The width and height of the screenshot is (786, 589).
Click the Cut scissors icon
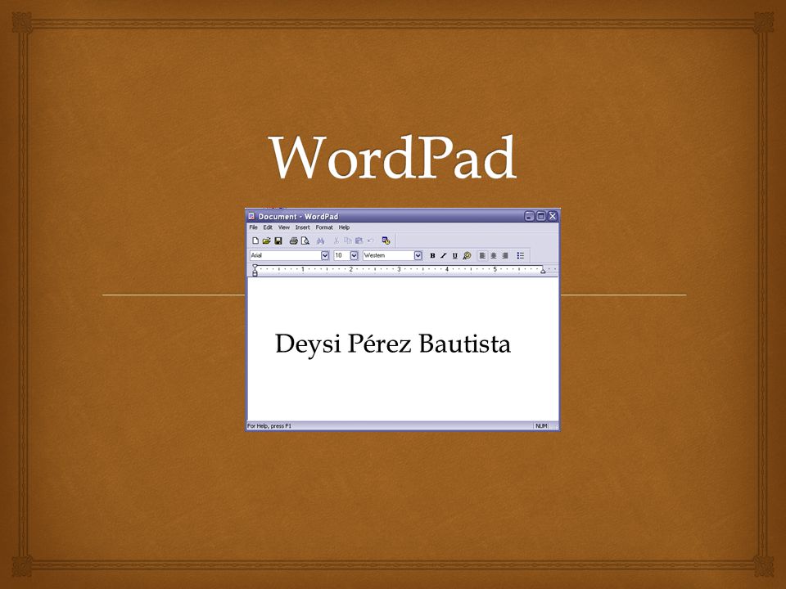[337, 241]
